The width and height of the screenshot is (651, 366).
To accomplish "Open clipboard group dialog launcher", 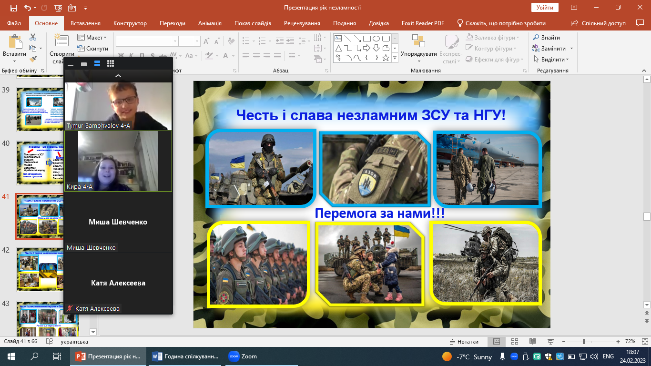I will click(x=42, y=71).
